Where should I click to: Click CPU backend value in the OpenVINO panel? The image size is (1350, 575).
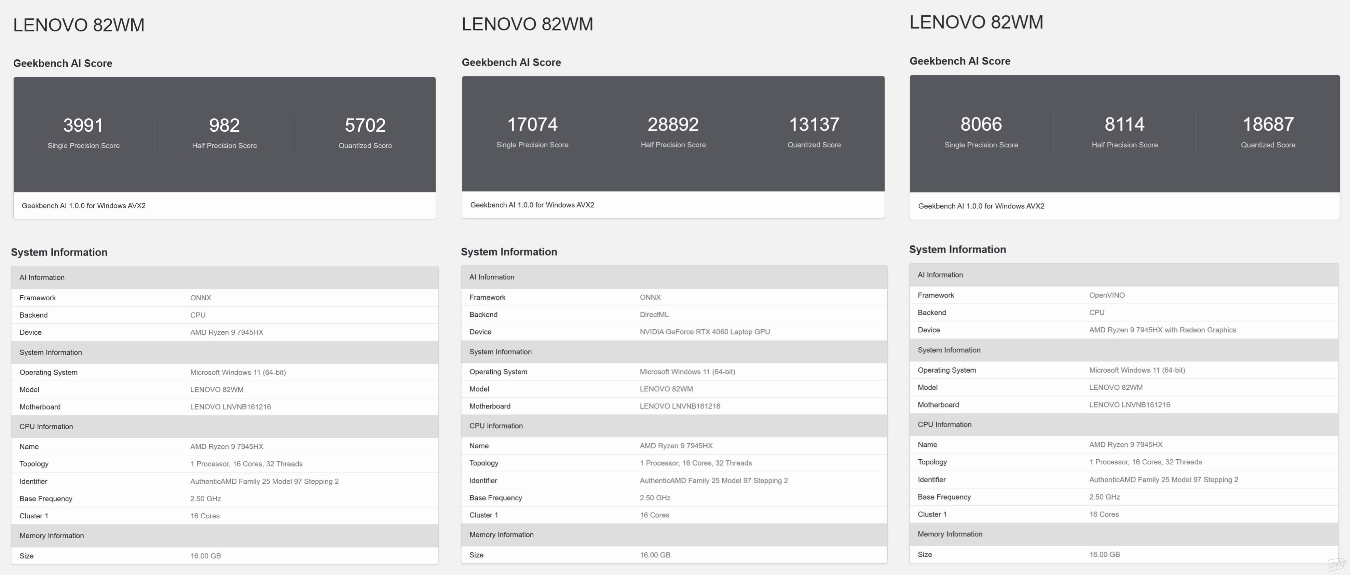coord(1097,312)
